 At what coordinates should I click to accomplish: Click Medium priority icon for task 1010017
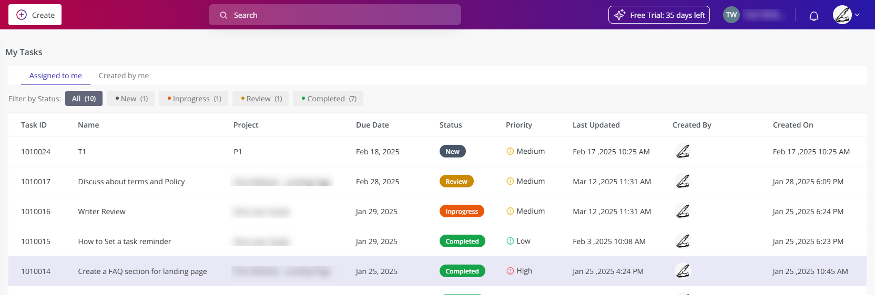(510, 181)
